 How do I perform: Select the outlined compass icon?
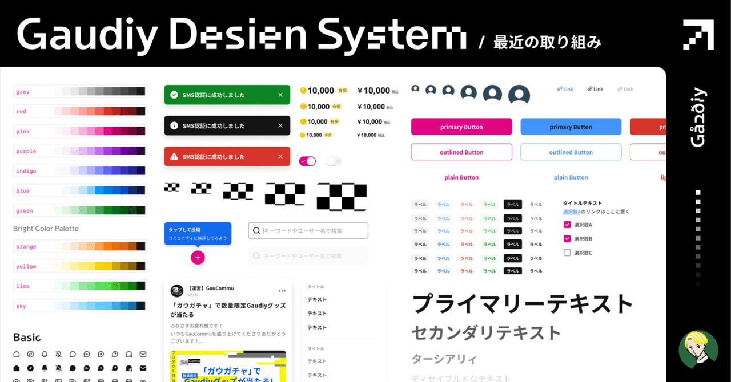click(30, 354)
